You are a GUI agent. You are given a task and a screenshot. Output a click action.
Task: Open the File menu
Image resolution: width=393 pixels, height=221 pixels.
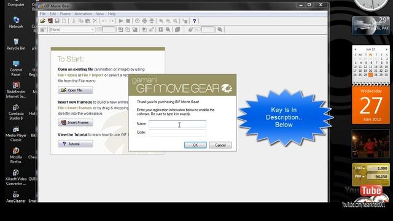point(42,14)
